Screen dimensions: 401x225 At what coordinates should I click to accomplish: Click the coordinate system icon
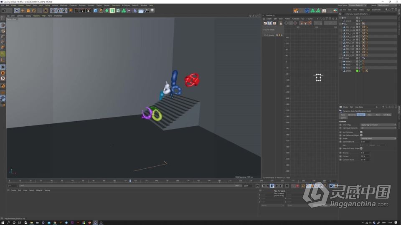(x=70, y=11)
